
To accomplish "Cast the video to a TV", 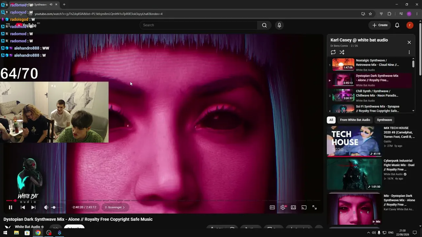I will click(304, 207).
